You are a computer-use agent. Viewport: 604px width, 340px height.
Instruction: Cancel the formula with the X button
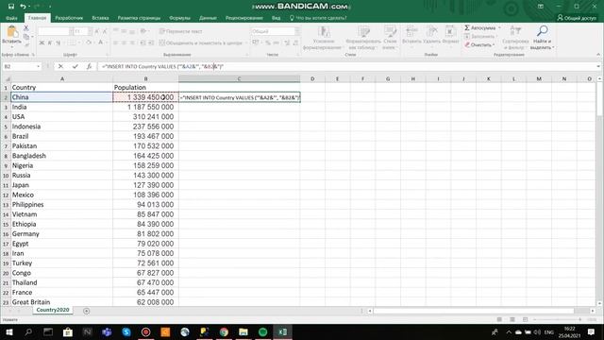[60, 66]
